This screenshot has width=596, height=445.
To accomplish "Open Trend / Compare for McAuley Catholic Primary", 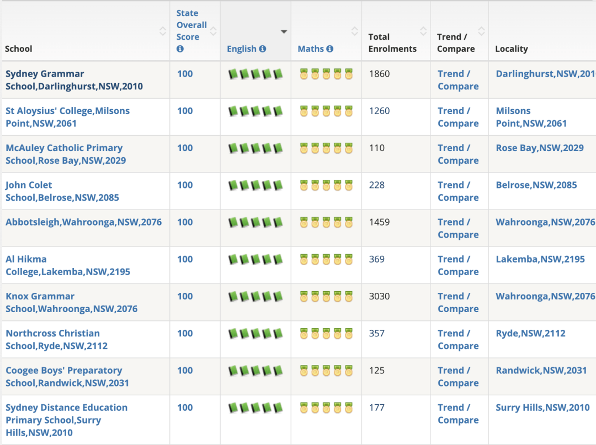I will [458, 154].
